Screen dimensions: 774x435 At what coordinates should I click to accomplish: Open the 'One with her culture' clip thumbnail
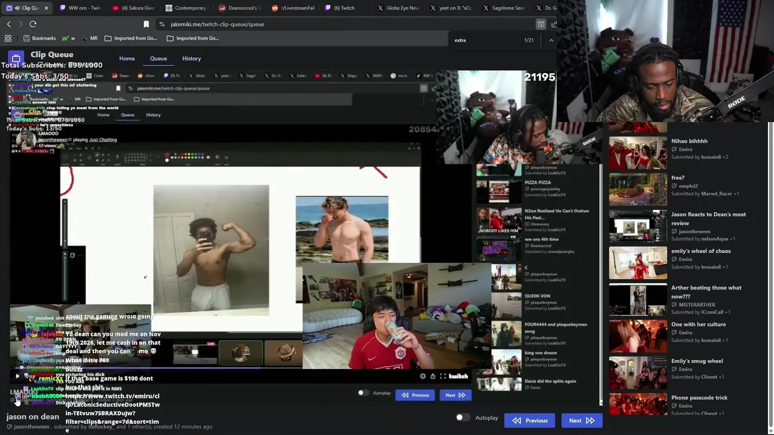coord(638,336)
